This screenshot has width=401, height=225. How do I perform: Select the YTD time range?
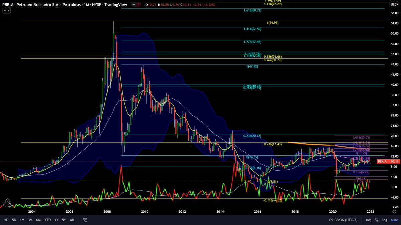(x=48, y=220)
